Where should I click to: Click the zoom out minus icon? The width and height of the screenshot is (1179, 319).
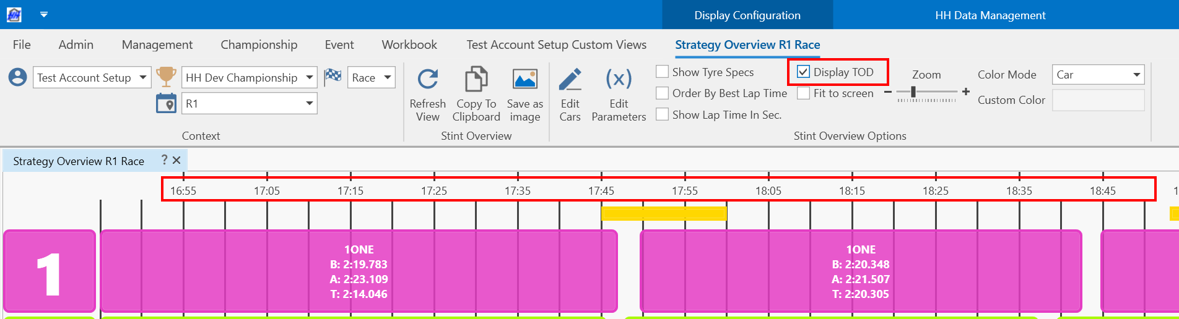point(888,92)
